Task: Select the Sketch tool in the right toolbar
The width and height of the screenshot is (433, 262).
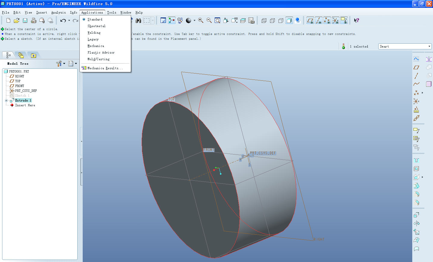Action: tap(416, 59)
